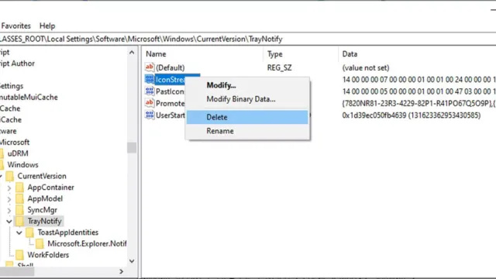The width and height of the screenshot is (496, 279).
Task: Click the tree pane scroll right arrow
Action: 121,271
